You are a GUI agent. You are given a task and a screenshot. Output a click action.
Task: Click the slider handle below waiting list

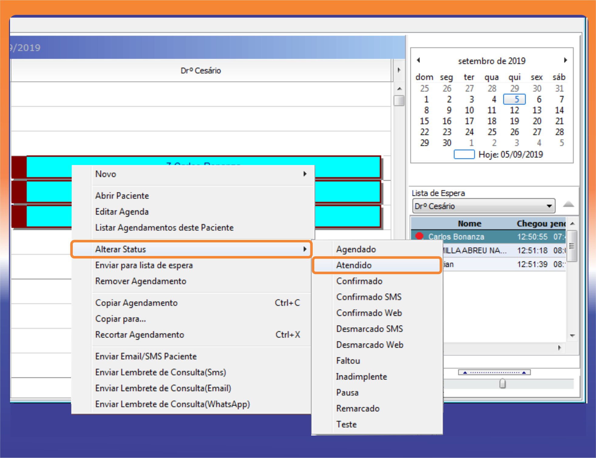(502, 383)
